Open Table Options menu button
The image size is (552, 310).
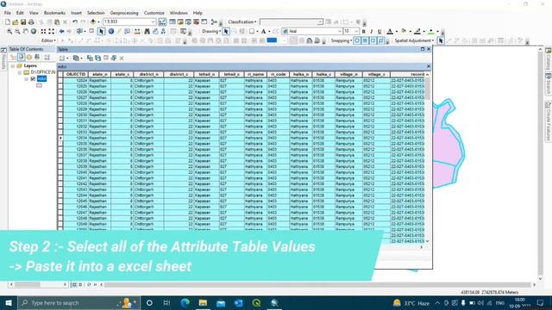pyautogui.click(x=63, y=58)
